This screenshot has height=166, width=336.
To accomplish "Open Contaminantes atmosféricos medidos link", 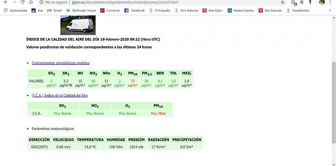I will point(61,63).
